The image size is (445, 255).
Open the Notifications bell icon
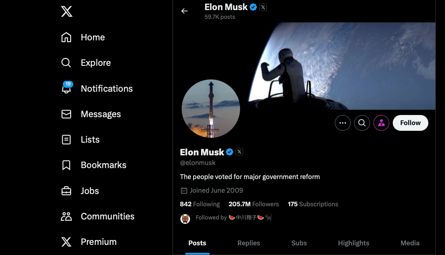click(66, 88)
